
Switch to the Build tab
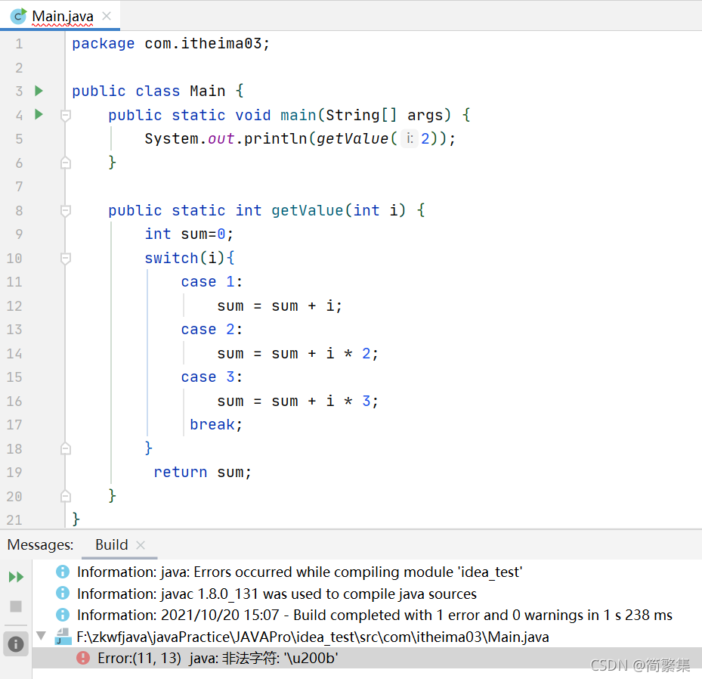[x=111, y=544]
